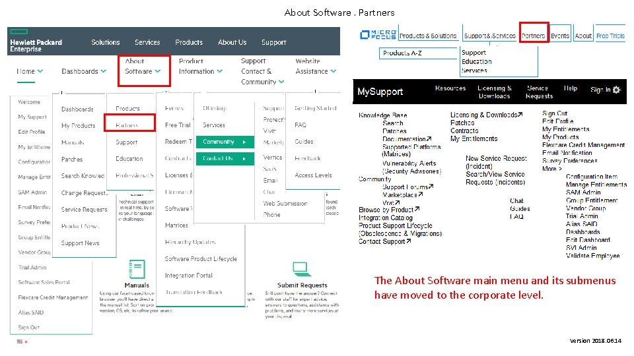Open New Service Request (Incident) link
The width and height of the screenshot is (634, 356).
(x=496, y=162)
